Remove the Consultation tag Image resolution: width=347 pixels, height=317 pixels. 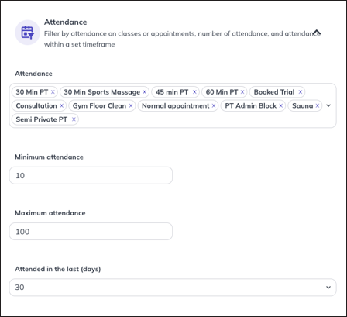tap(62, 105)
